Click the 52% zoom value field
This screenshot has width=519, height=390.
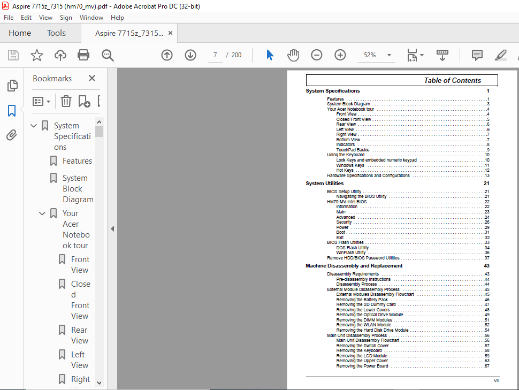[370, 55]
